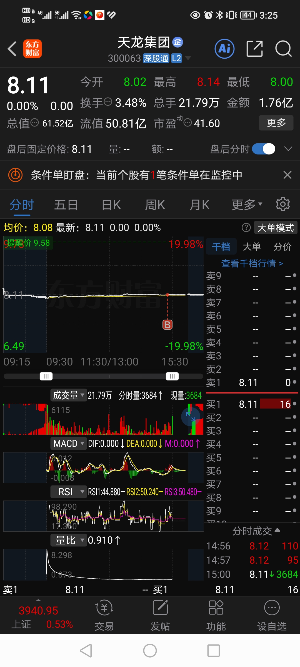Tap the 换手 info smiley icon
Screen dimensions: 300x667
[108, 102]
